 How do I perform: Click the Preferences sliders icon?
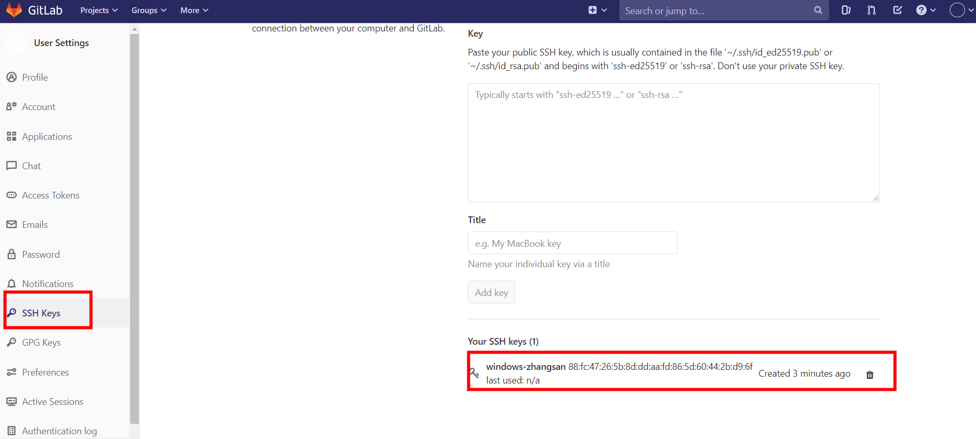point(12,372)
